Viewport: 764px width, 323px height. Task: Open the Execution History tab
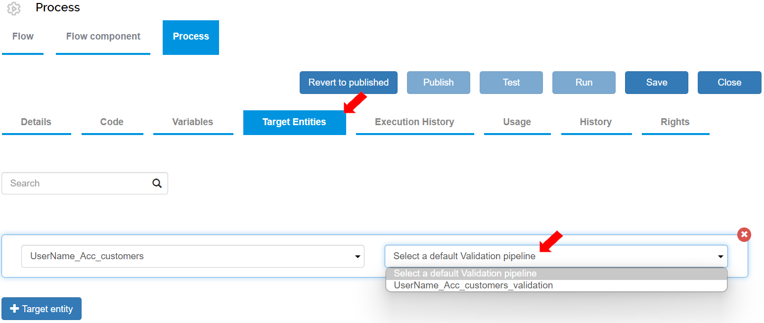tap(414, 122)
